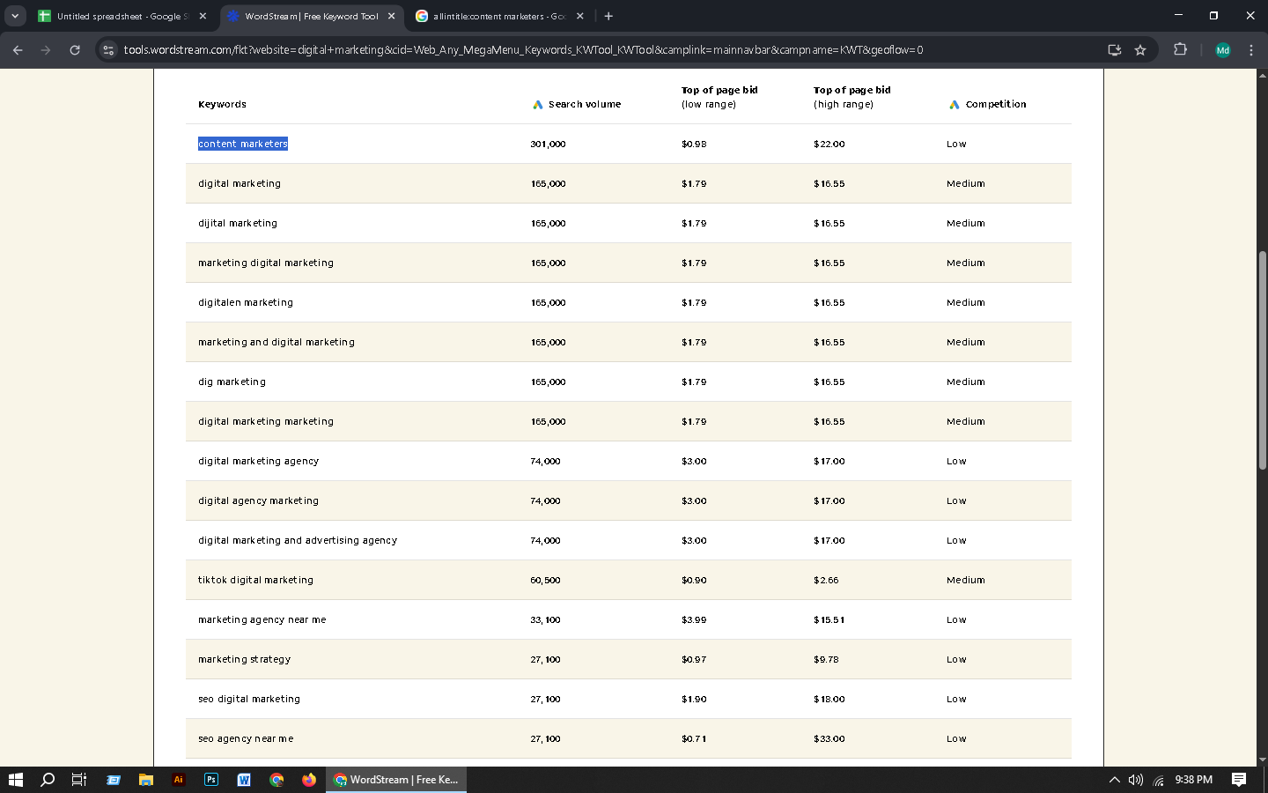Launch Adobe Photoshop from taskbar
1268x793 pixels.
coord(211,780)
